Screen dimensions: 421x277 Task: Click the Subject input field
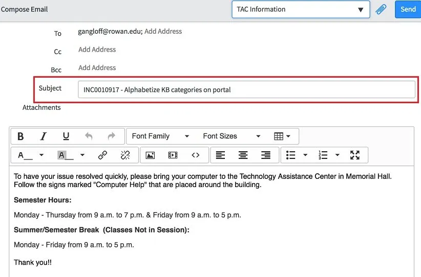(x=246, y=90)
